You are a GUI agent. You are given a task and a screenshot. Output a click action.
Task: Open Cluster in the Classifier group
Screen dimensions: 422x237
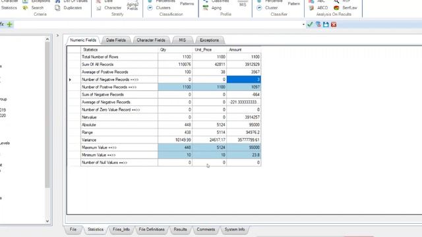268,8
